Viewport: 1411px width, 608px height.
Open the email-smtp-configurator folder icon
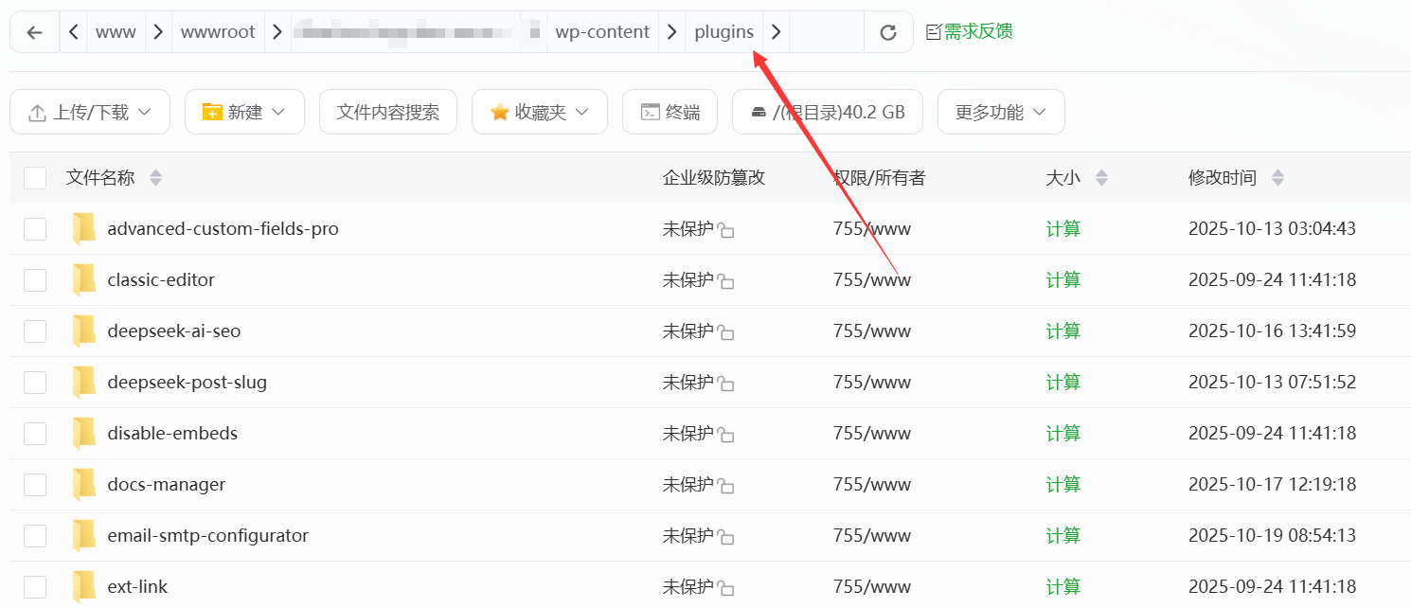(x=84, y=535)
